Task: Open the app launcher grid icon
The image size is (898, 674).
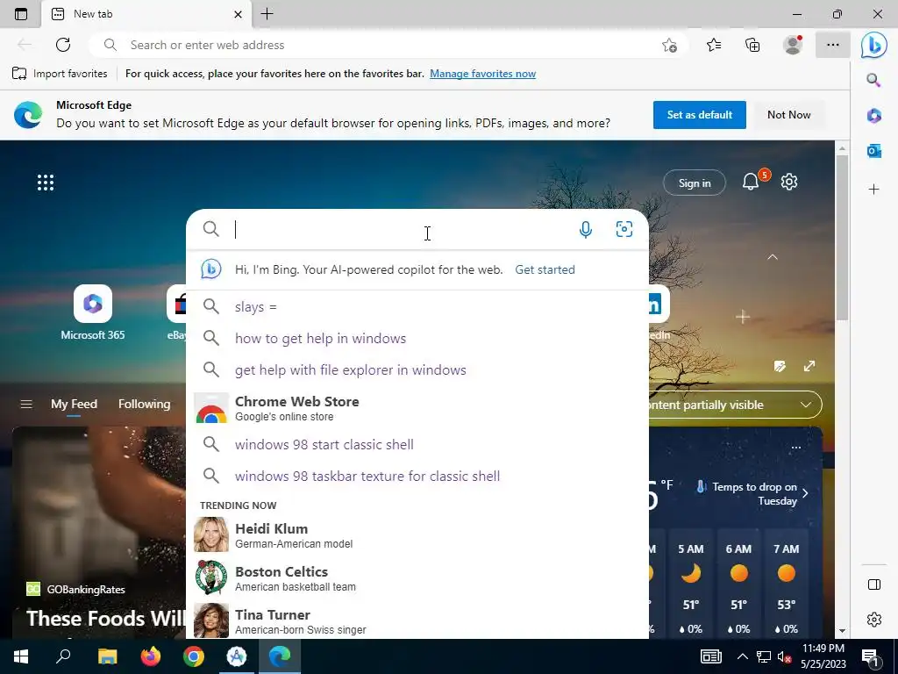Action: click(46, 183)
